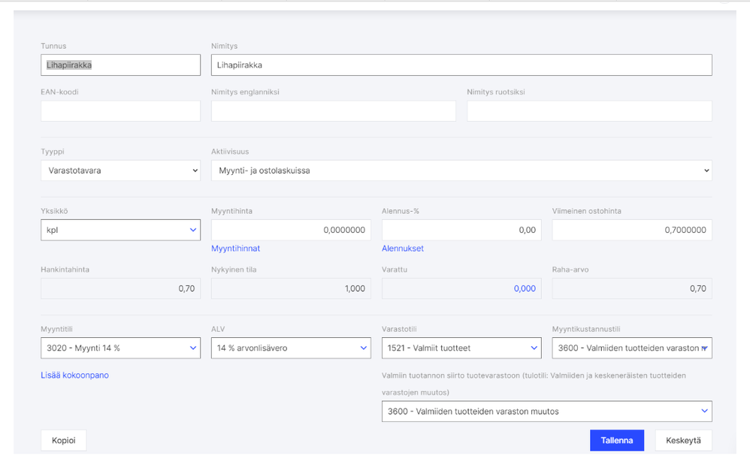Click the Tunnus input field

120,65
